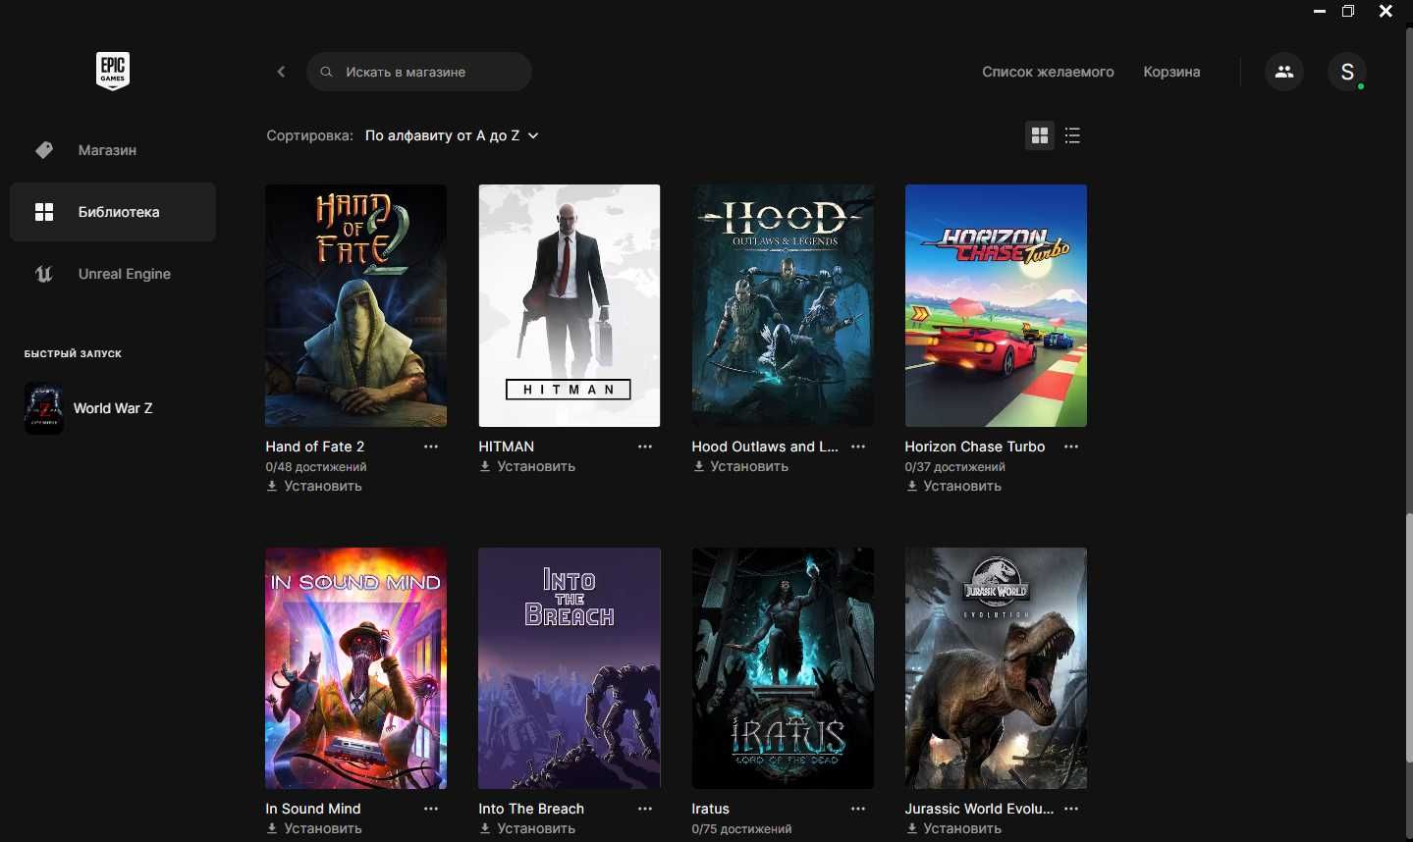The width and height of the screenshot is (1413, 842).
Task: Open the Список желаемого wishlist
Action: 1048,72
